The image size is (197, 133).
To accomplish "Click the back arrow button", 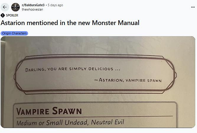I will (x=5, y=7).
